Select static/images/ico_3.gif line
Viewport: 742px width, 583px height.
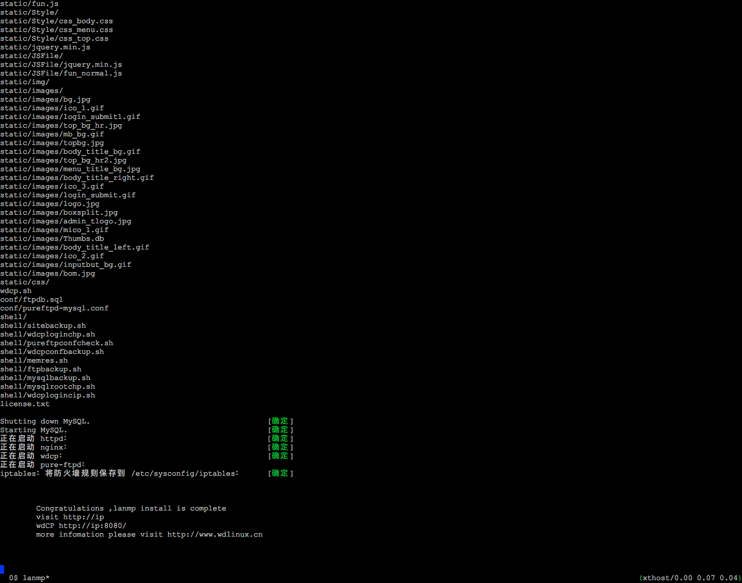pyautogui.click(x=52, y=186)
